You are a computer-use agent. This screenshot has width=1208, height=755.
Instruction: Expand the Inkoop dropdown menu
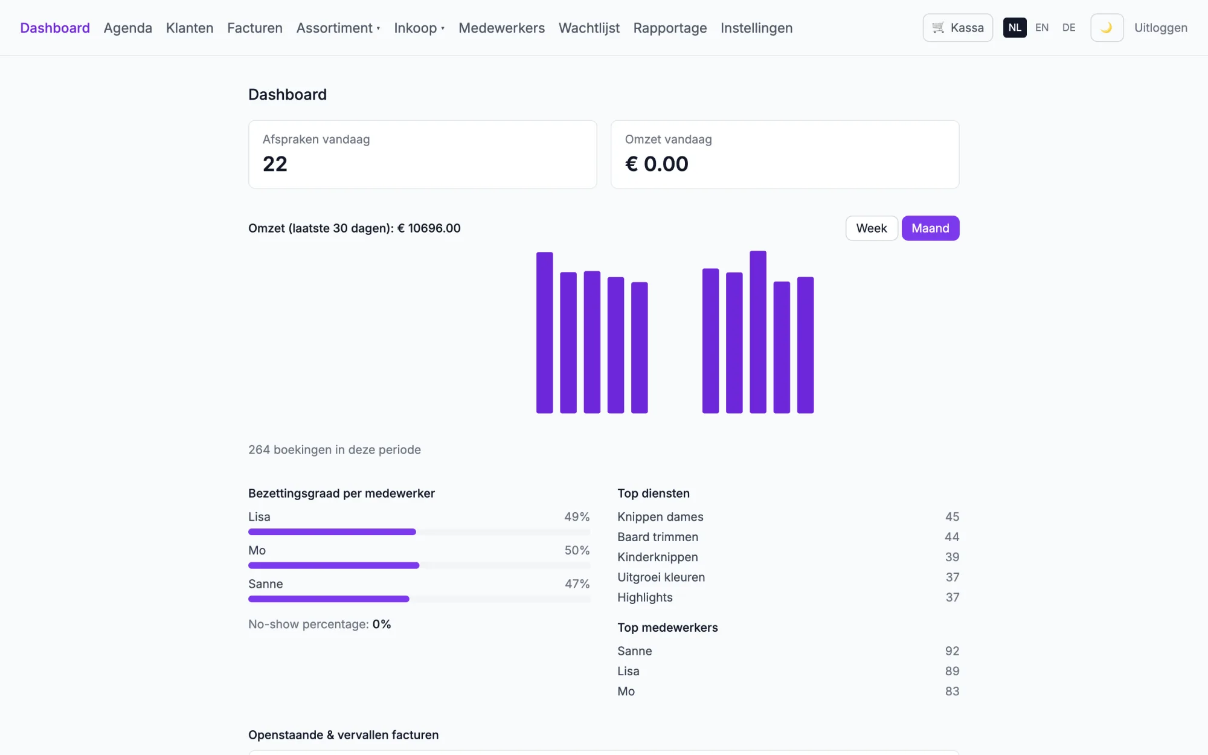coord(419,28)
